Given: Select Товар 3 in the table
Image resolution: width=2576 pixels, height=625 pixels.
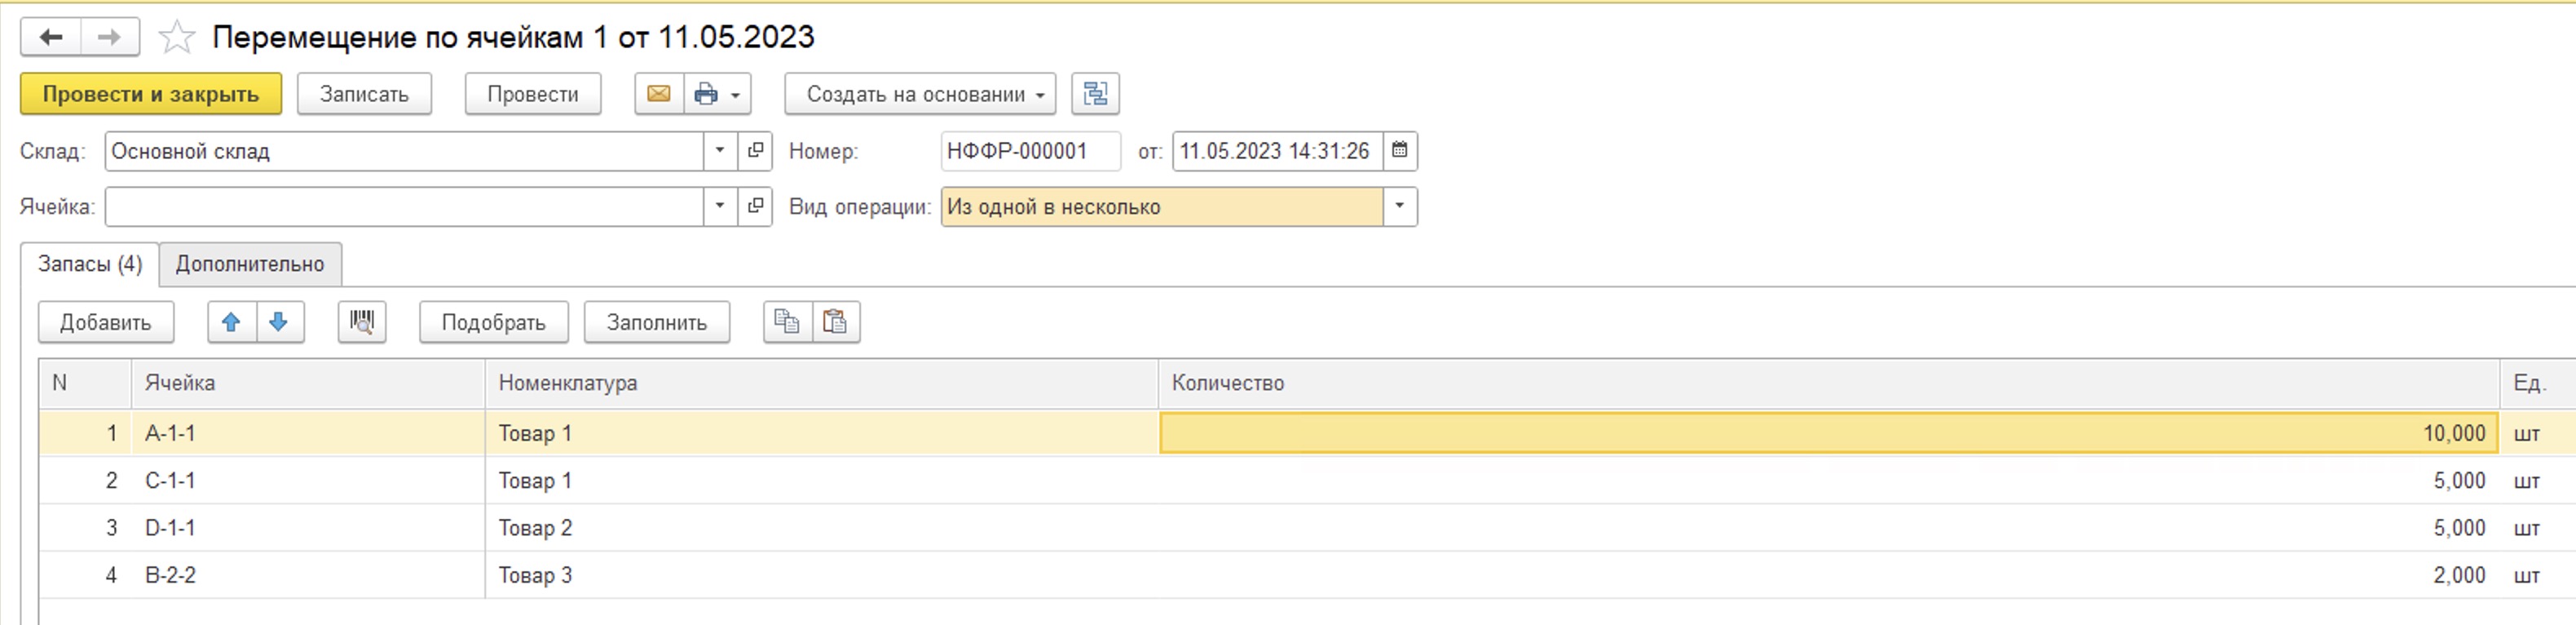Looking at the screenshot, I should 822,575.
